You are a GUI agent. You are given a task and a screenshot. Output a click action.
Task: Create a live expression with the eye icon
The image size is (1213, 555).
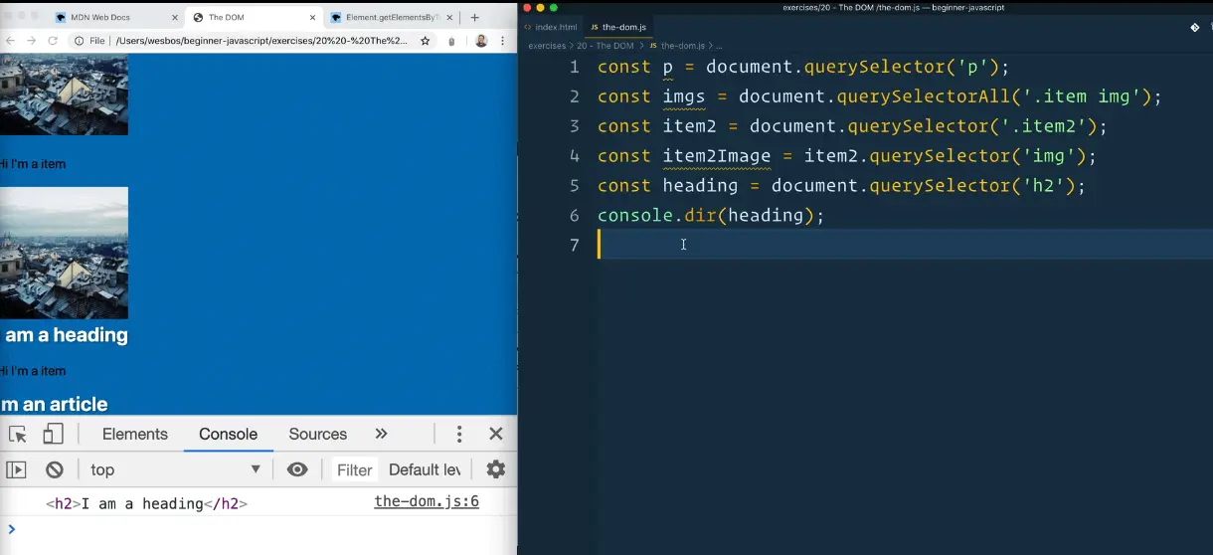point(296,469)
